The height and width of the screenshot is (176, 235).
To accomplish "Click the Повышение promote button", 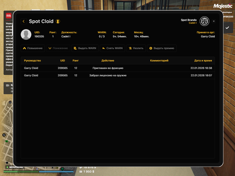I will (x=33, y=48).
